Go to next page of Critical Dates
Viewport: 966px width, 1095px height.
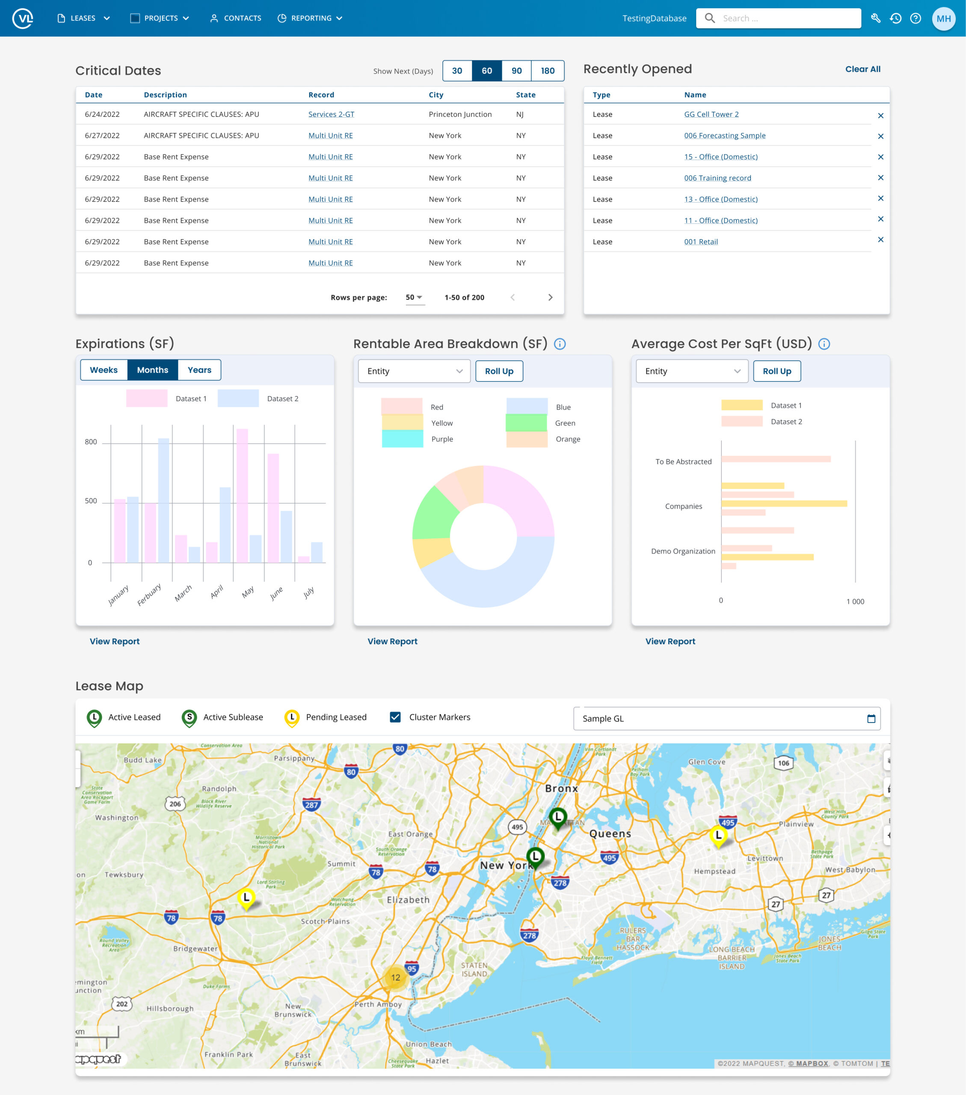[550, 297]
